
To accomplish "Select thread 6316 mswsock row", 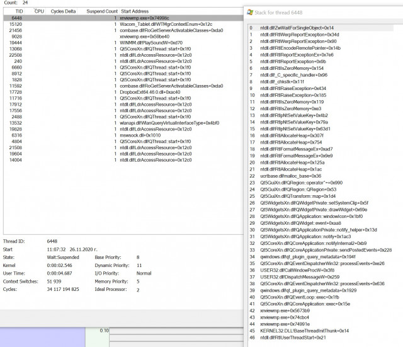I will coord(123,135).
